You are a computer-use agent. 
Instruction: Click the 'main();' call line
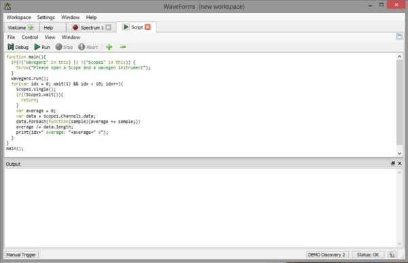(x=14, y=149)
